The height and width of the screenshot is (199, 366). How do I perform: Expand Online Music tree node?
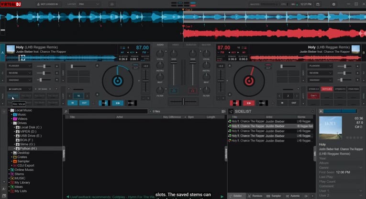tap(9, 170)
